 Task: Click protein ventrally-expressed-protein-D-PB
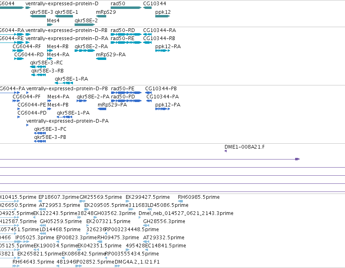click(x=67, y=89)
